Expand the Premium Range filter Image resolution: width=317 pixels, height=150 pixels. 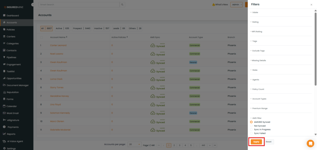[260, 109]
